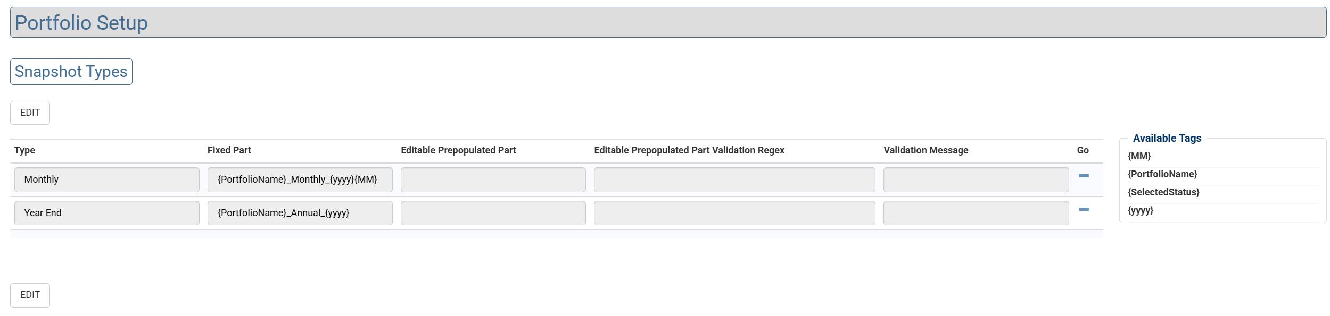
Task: Click Year End Editable Prepopulated Part field
Action: (493, 213)
